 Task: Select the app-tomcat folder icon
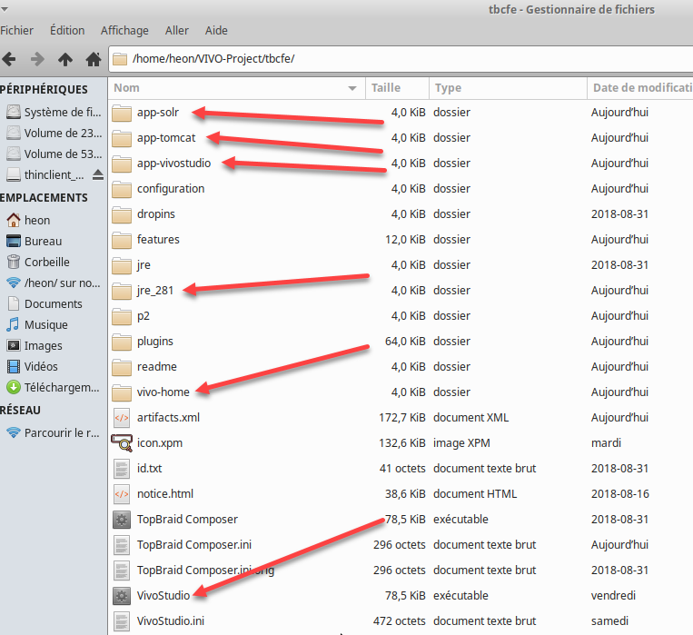(x=122, y=138)
